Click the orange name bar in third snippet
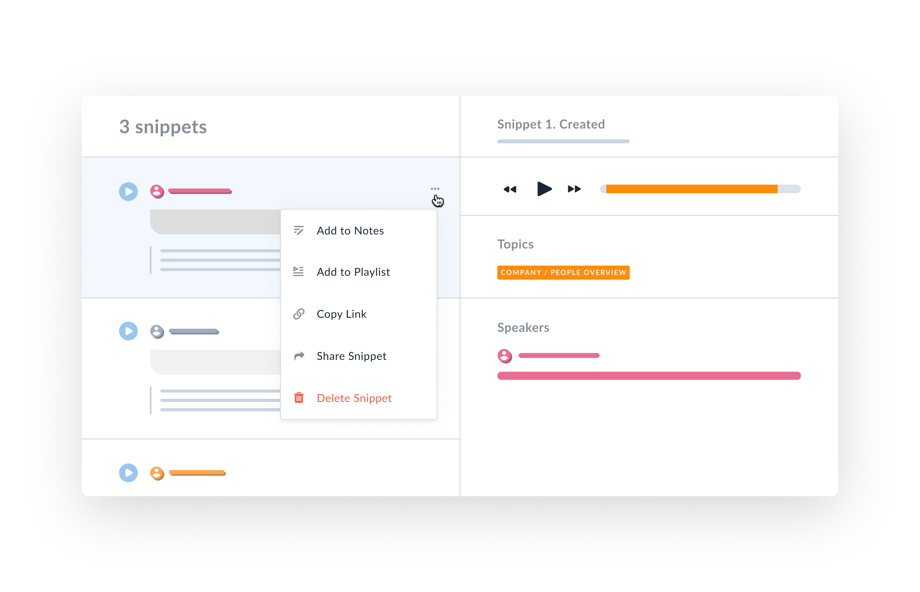This screenshot has height=592, width=920. click(x=197, y=473)
